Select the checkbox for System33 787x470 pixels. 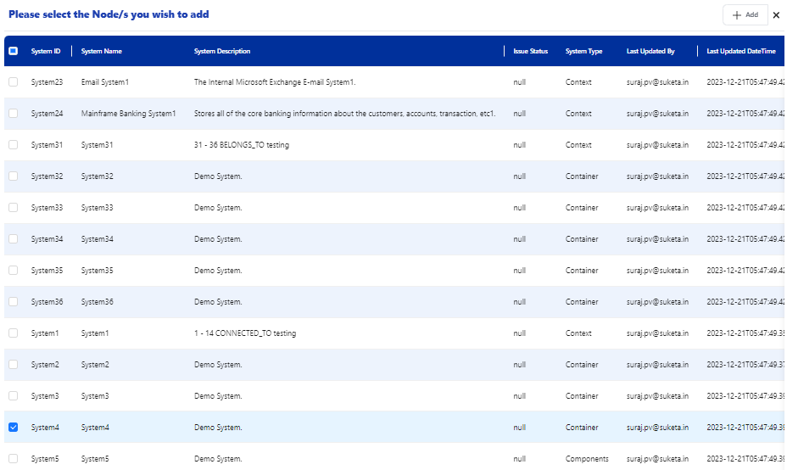click(x=13, y=208)
